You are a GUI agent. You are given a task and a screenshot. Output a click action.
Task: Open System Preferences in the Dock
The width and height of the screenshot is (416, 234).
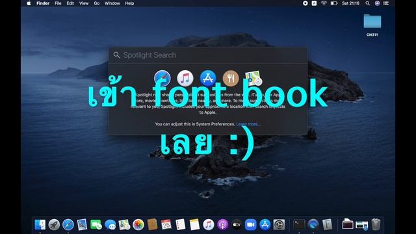[279, 225]
